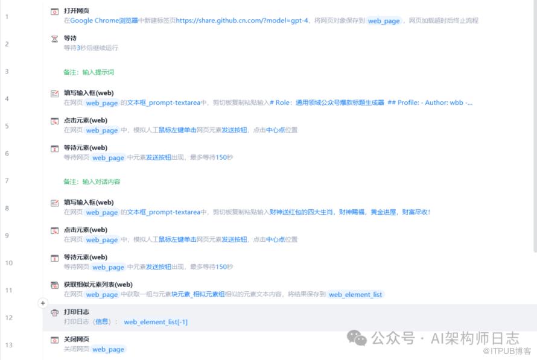Click the print log icon in step 12

click(54, 313)
